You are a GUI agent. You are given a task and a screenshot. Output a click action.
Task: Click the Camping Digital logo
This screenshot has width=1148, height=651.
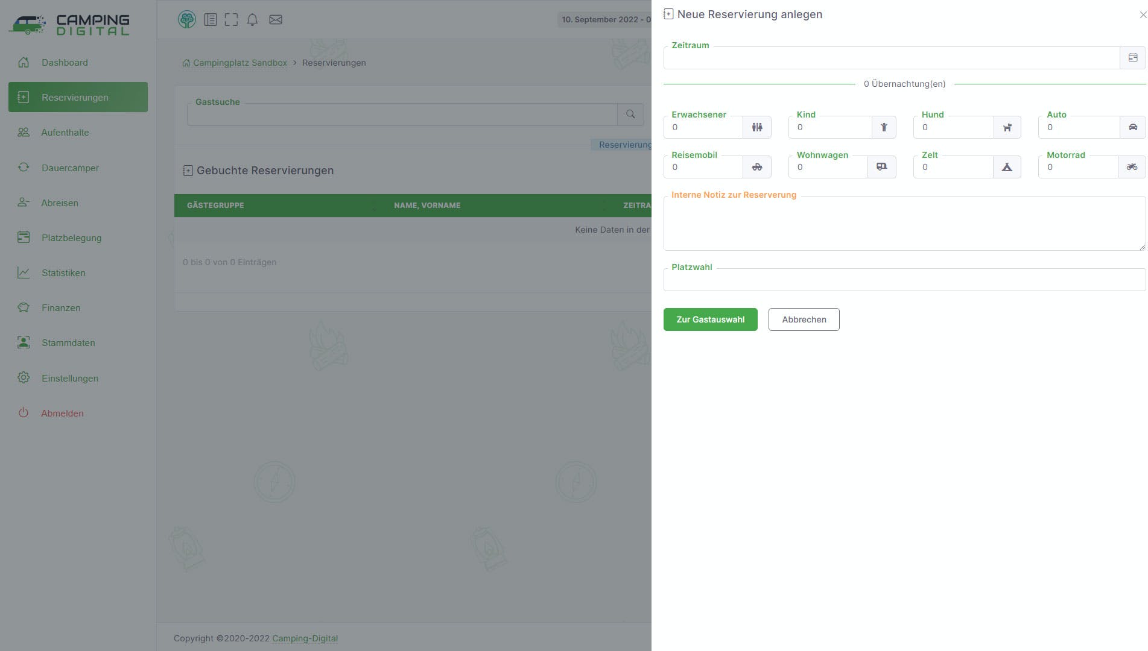[x=69, y=24]
